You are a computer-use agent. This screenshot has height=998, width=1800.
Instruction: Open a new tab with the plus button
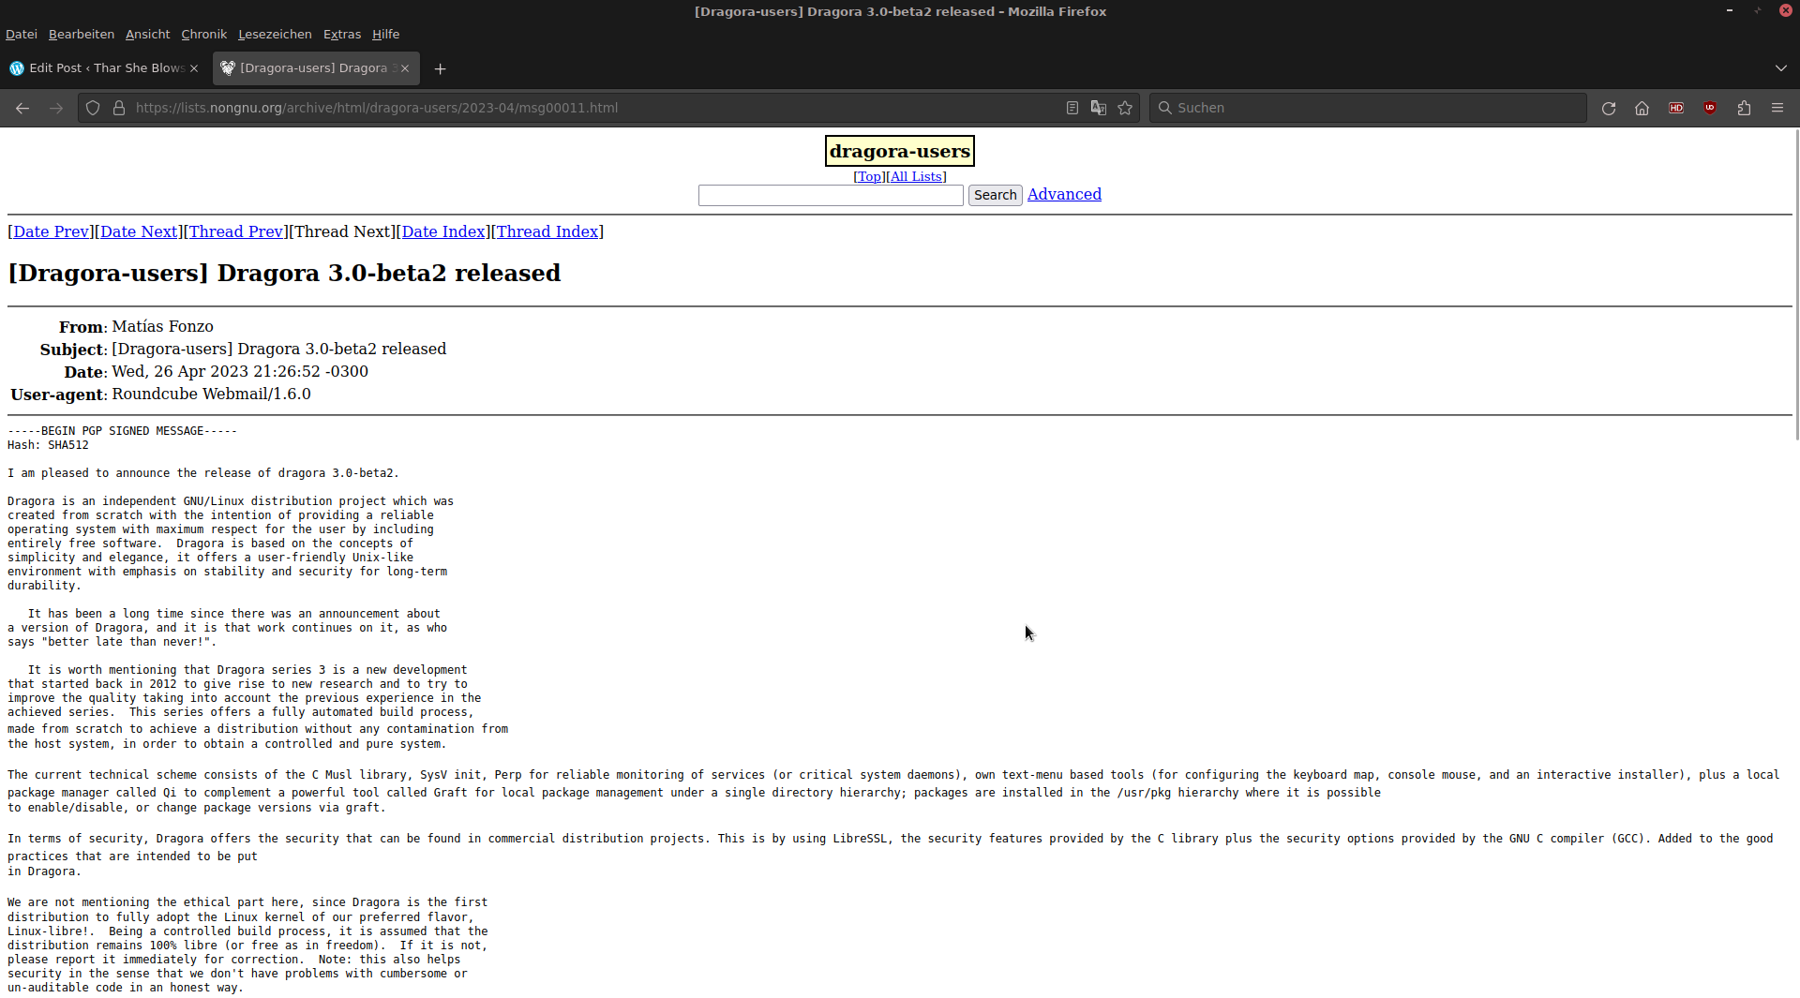pyautogui.click(x=440, y=68)
